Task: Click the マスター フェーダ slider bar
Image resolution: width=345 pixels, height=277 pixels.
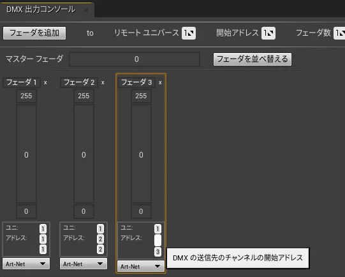Action: tap(135, 59)
